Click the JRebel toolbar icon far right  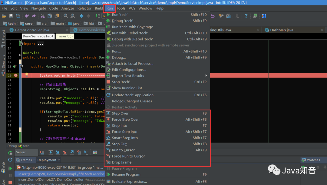[264, 16]
